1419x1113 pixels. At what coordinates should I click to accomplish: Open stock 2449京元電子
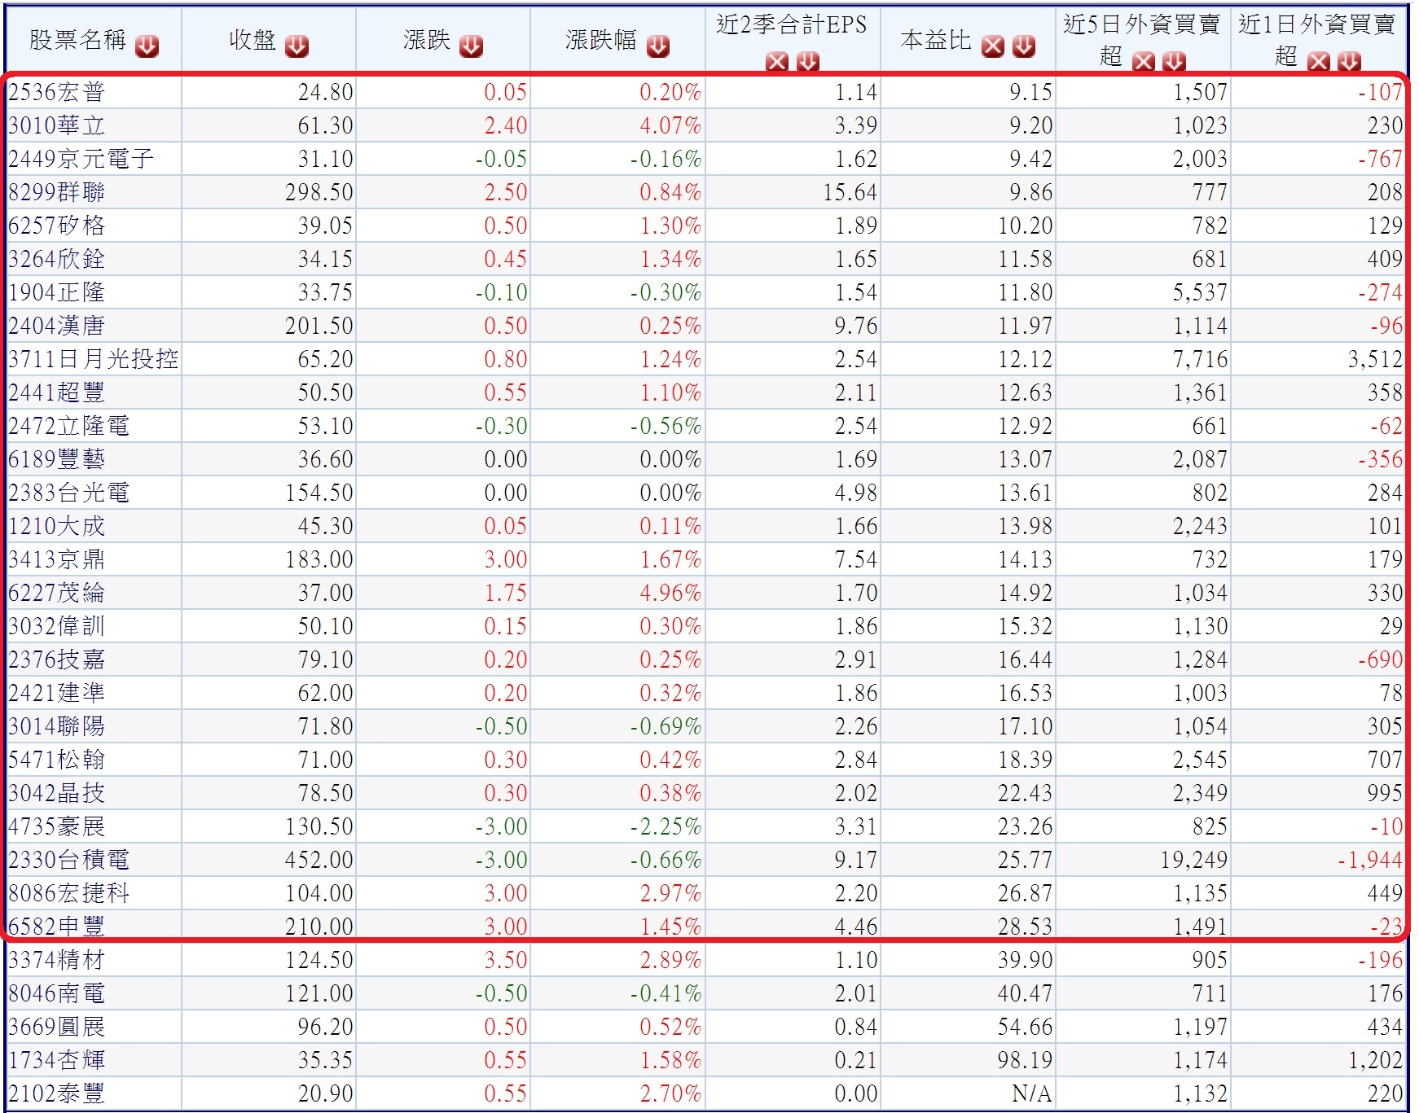click(x=81, y=159)
